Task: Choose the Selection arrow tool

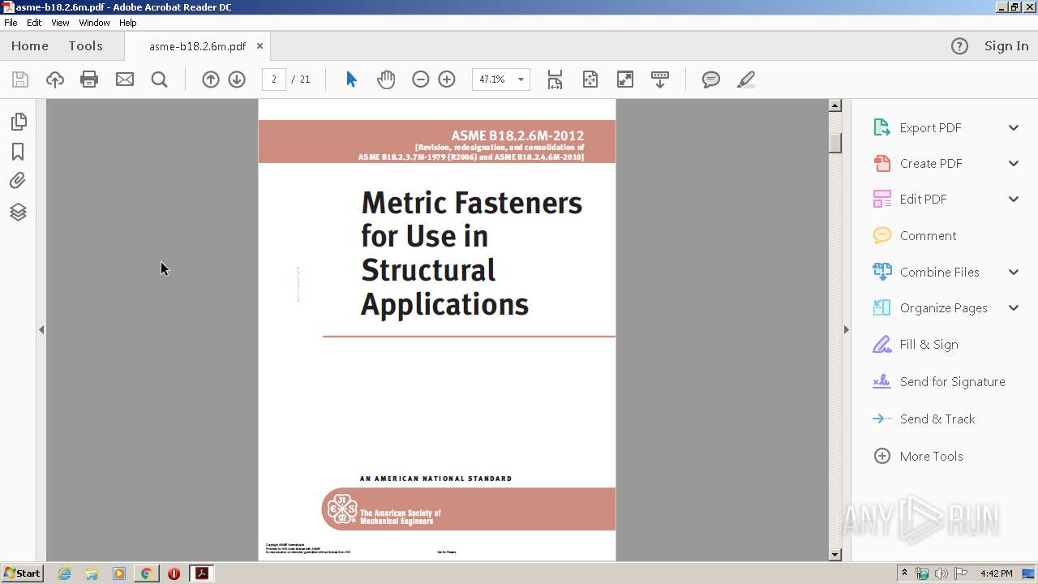Action: (x=351, y=79)
